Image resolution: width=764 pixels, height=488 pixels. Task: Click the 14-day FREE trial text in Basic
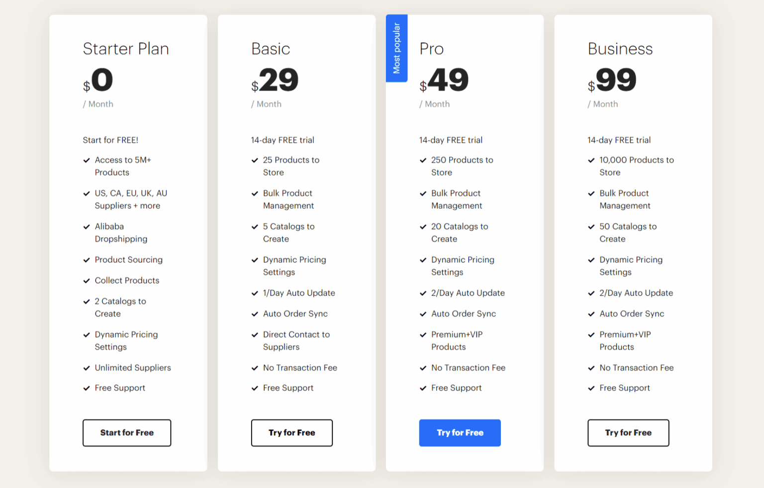click(x=282, y=140)
